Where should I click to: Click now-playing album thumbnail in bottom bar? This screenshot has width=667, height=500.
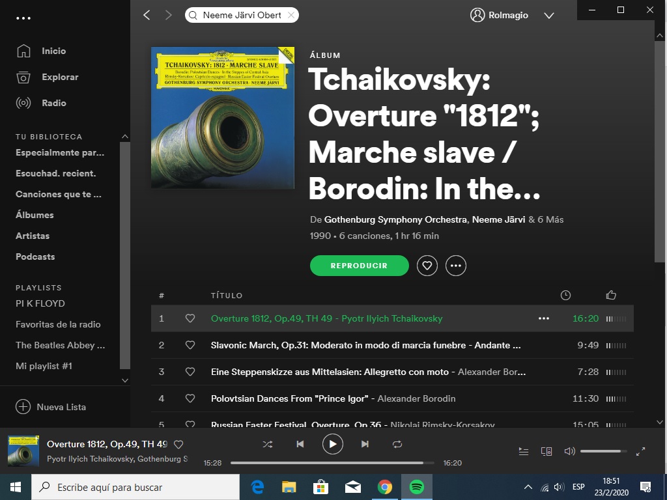point(23,451)
